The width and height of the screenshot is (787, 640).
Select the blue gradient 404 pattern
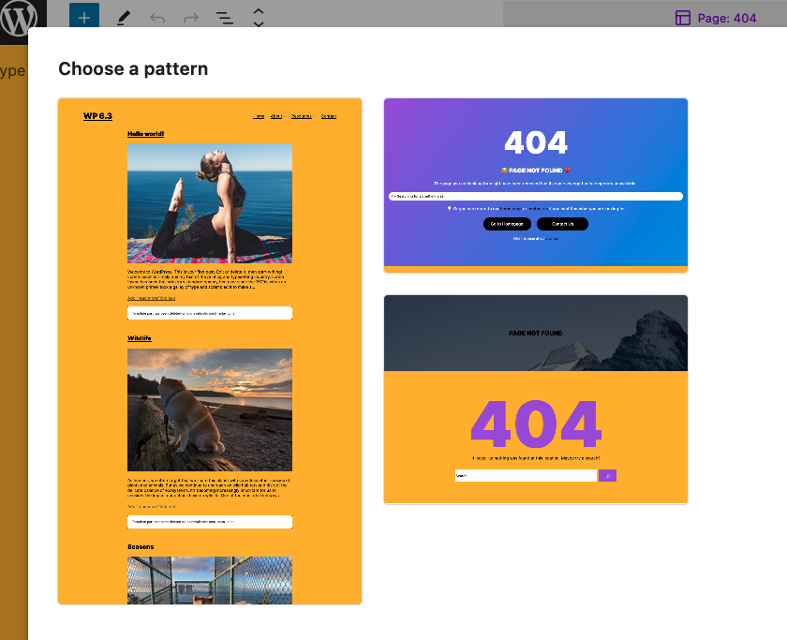535,184
